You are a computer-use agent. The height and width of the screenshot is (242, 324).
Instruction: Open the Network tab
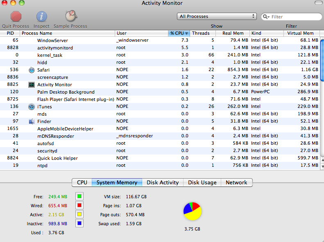(x=236, y=182)
